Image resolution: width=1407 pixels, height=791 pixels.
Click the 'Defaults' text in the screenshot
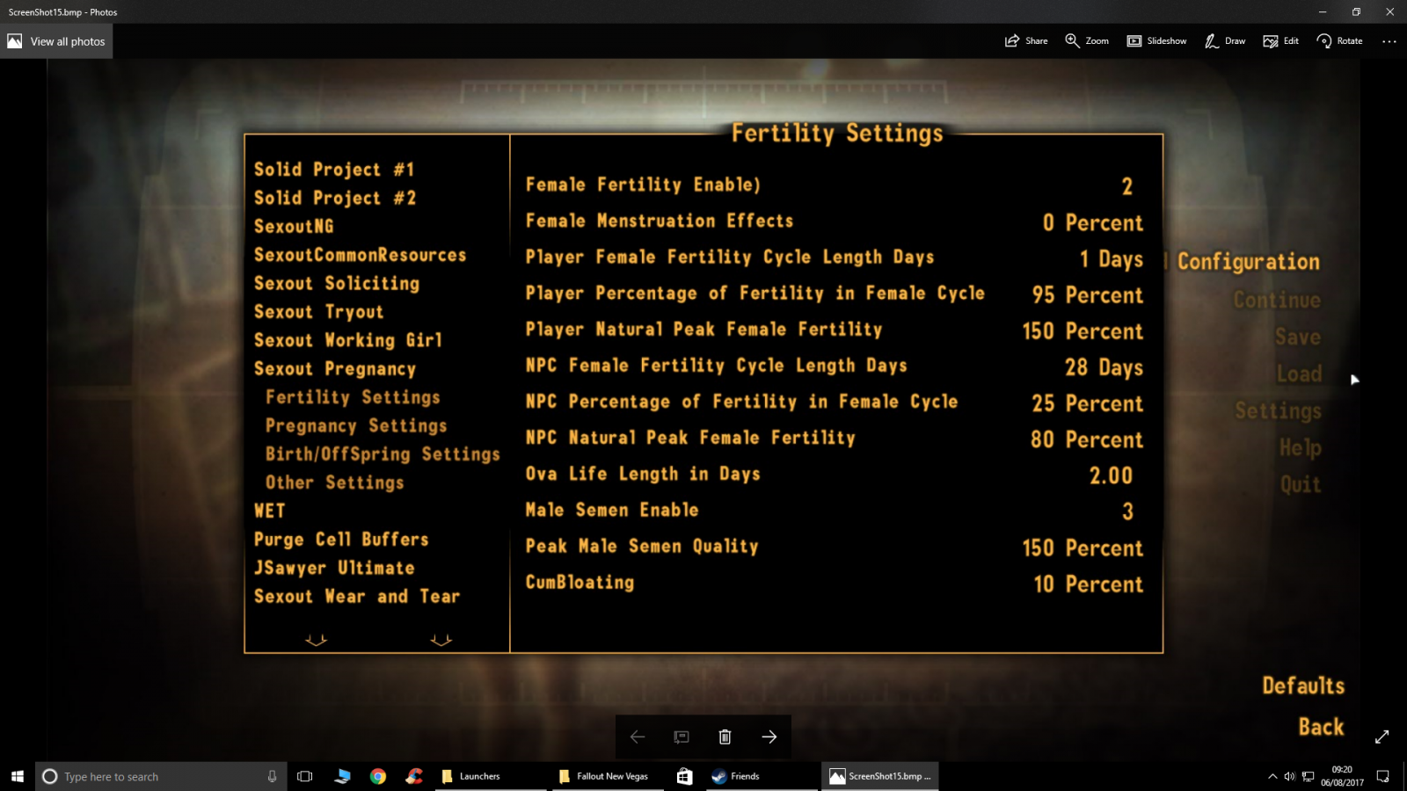pos(1303,686)
